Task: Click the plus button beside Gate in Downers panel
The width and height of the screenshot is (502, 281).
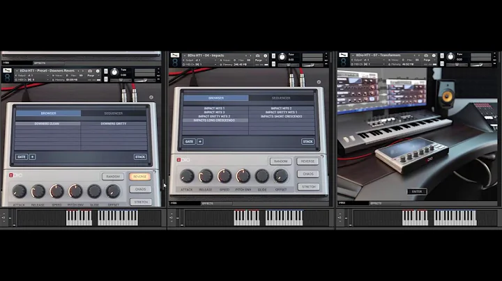Action: [x=32, y=156]
